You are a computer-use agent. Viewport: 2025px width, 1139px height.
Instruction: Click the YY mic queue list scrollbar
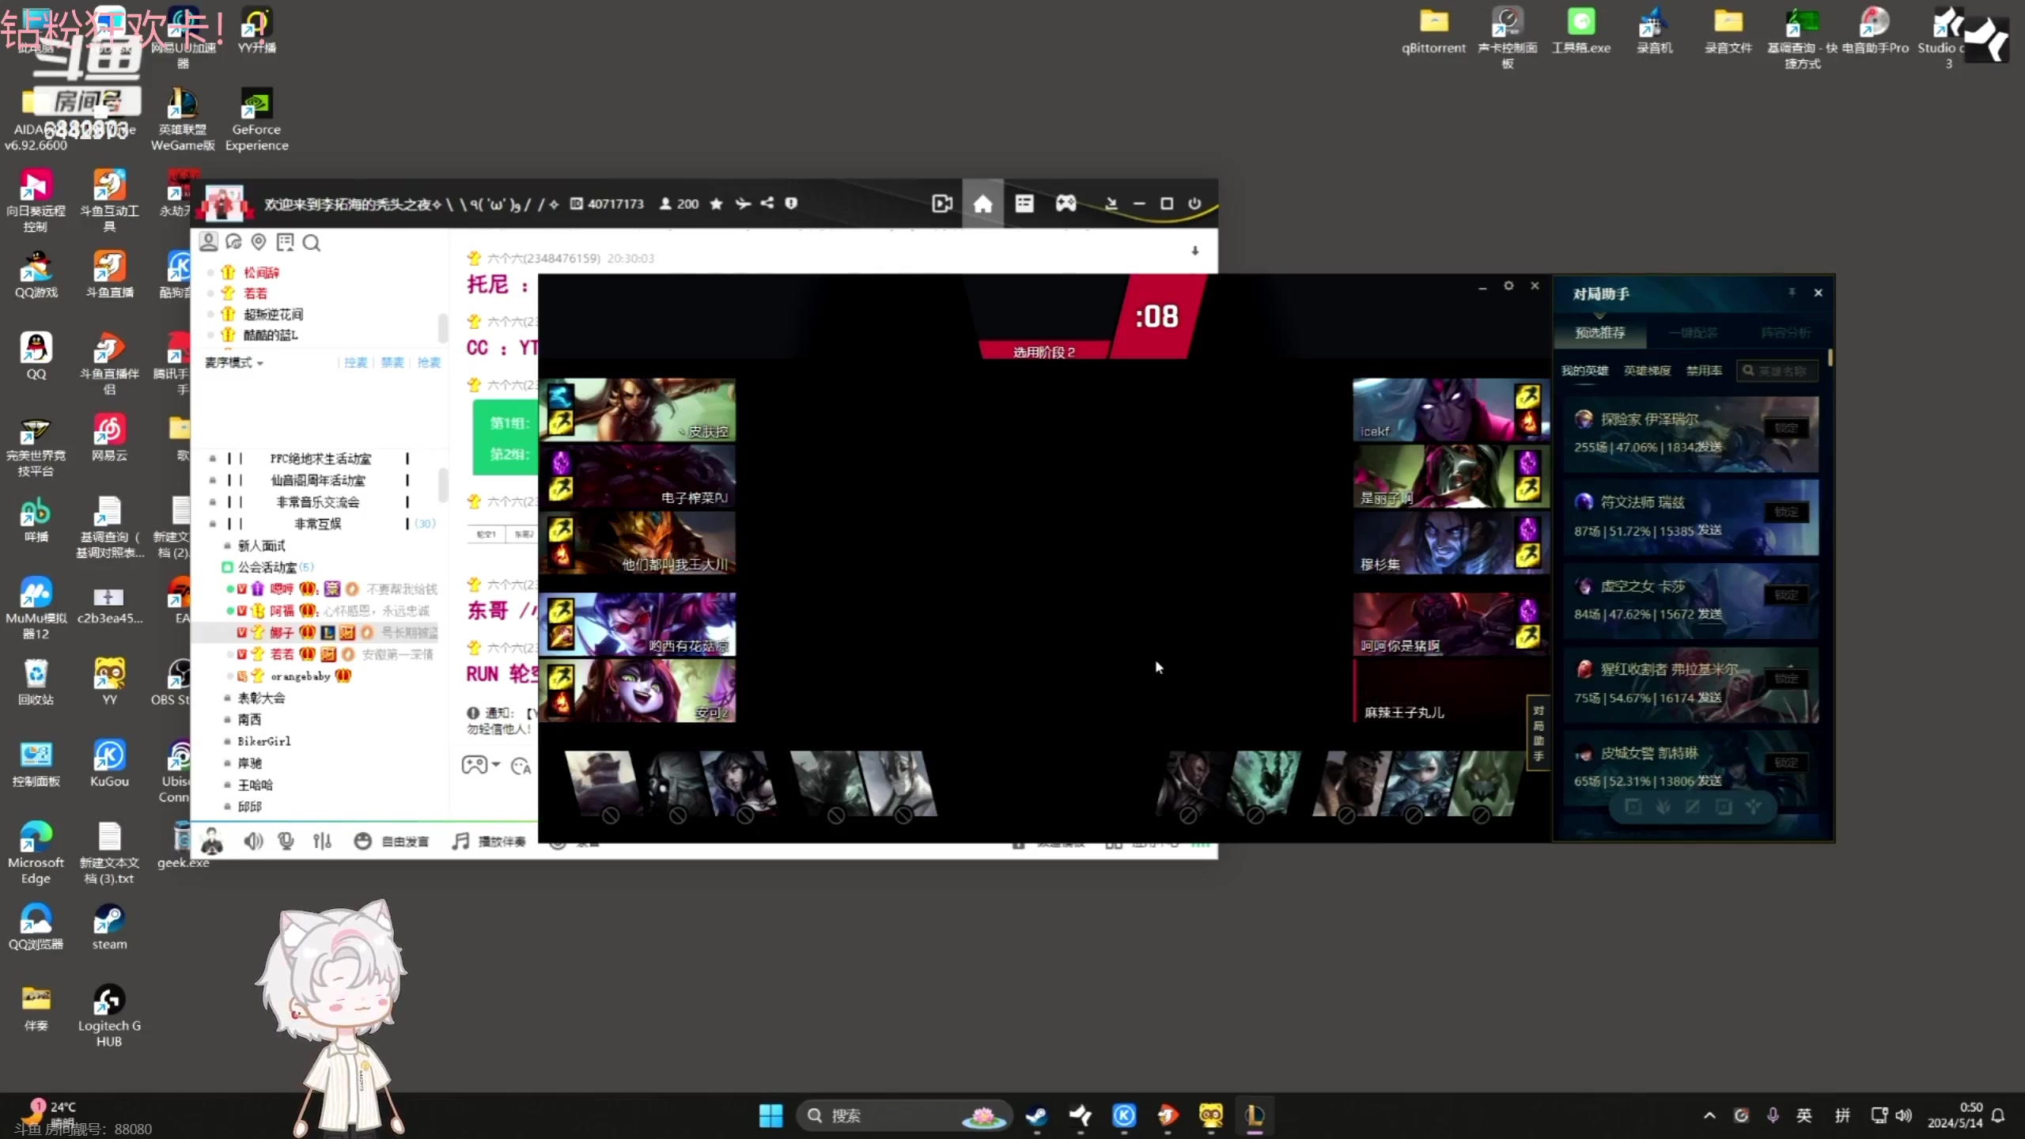click(443, 327)
